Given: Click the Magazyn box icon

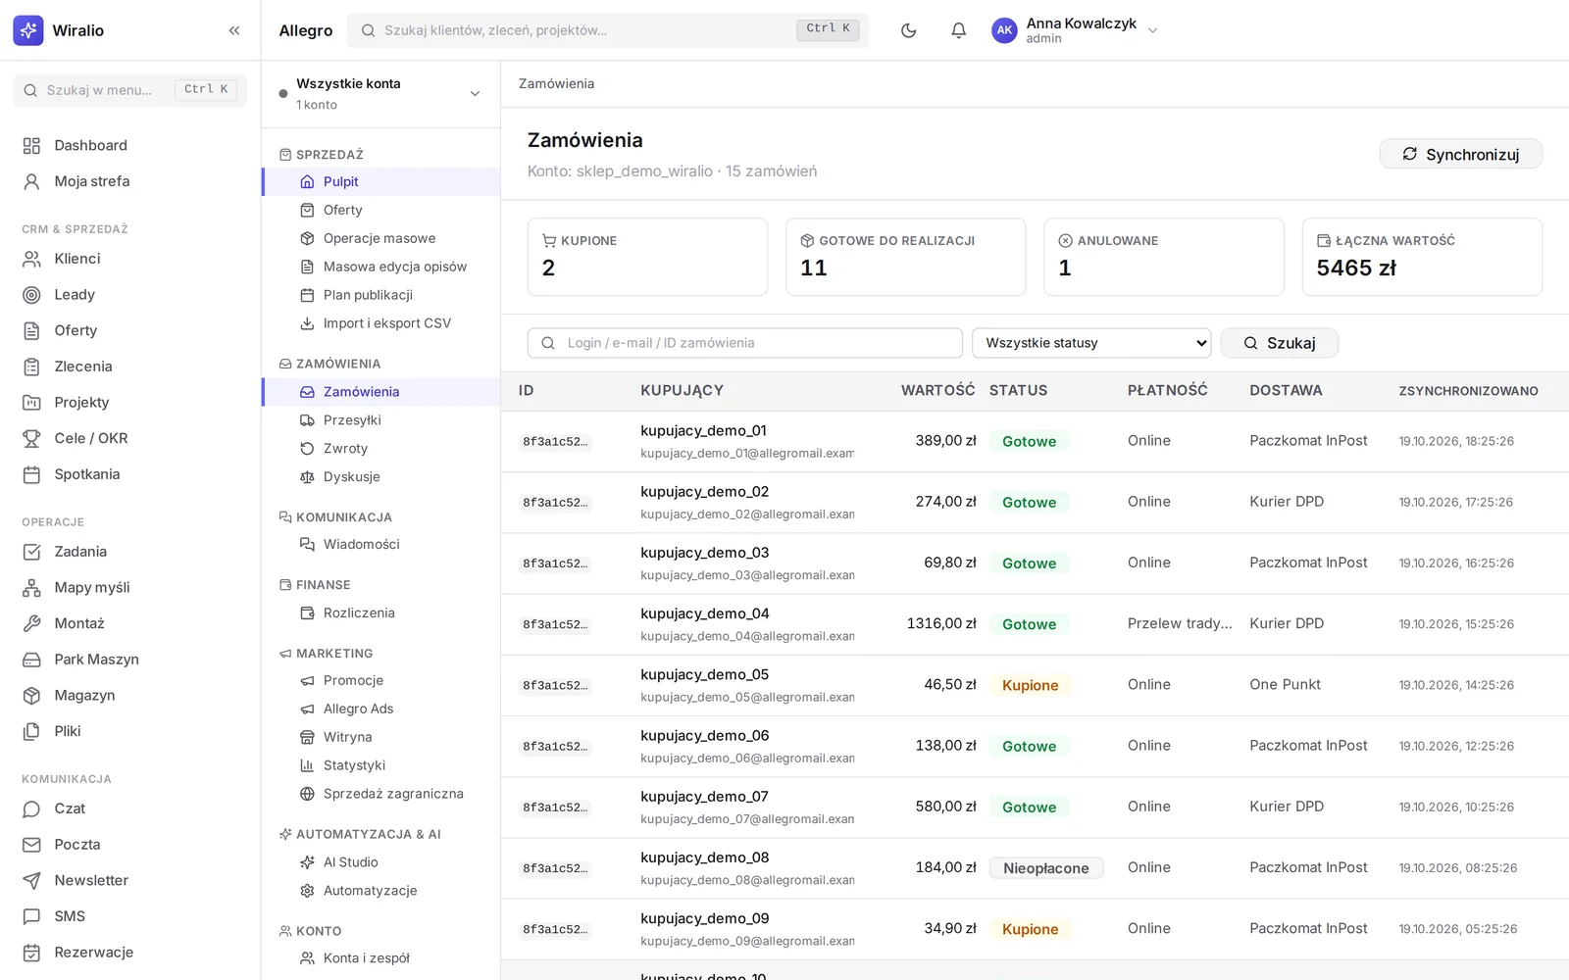Looking at the screenshot, I should [x=31, y=696].
